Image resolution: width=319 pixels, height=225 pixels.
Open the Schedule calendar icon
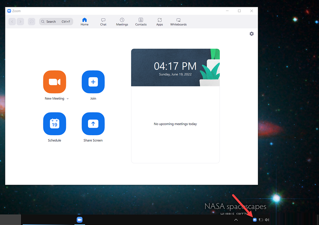point(54,124)
